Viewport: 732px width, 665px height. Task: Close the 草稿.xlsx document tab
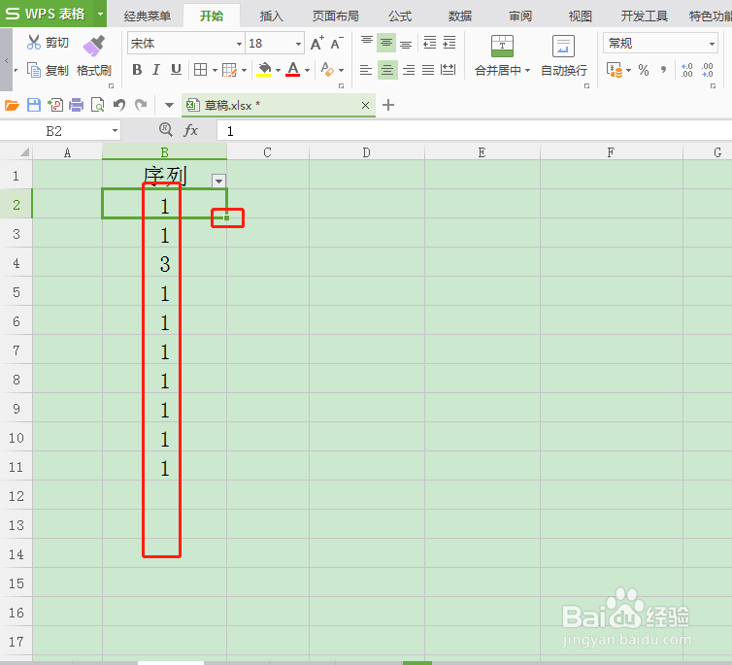(x=366, y=106)
